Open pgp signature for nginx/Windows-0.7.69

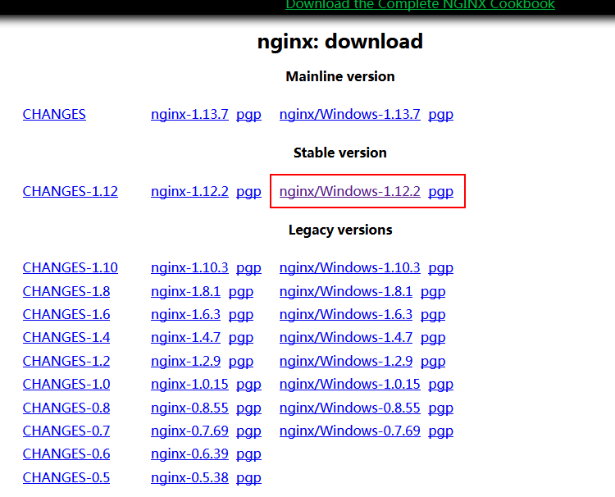[441, 432]
